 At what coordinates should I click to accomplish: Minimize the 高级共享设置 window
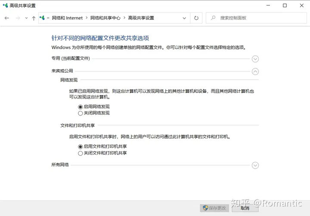[268, 5]
